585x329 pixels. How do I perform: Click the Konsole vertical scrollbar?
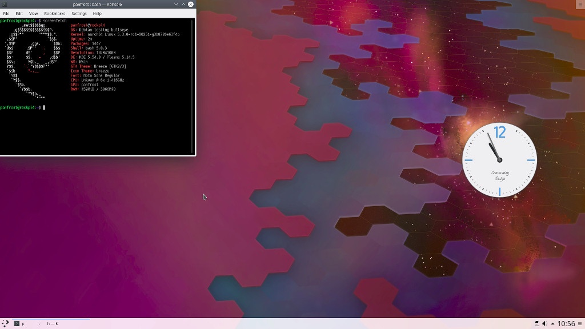point(193,86)
